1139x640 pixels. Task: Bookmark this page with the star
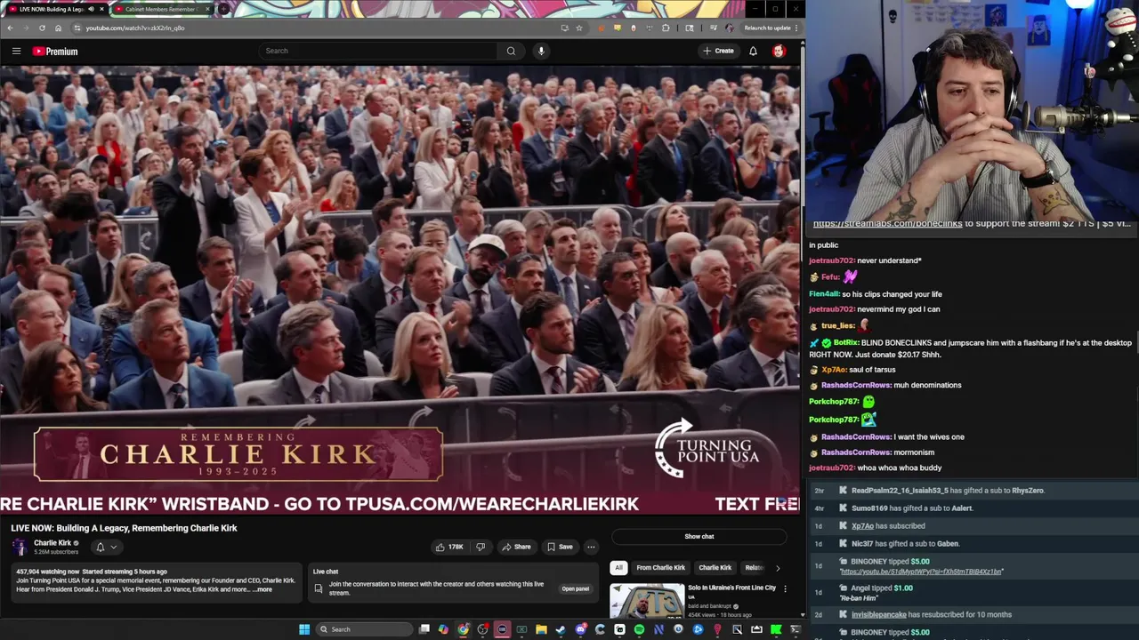click(x=579, y=28)
